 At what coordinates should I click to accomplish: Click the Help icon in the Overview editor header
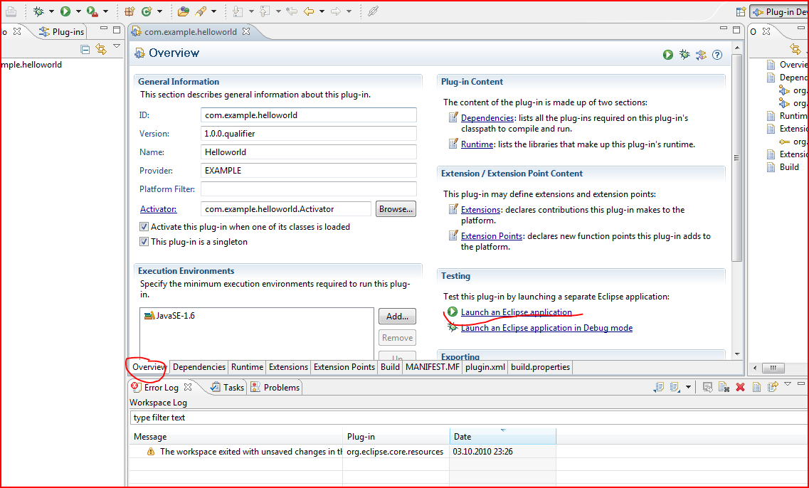[x=716, y=54]
